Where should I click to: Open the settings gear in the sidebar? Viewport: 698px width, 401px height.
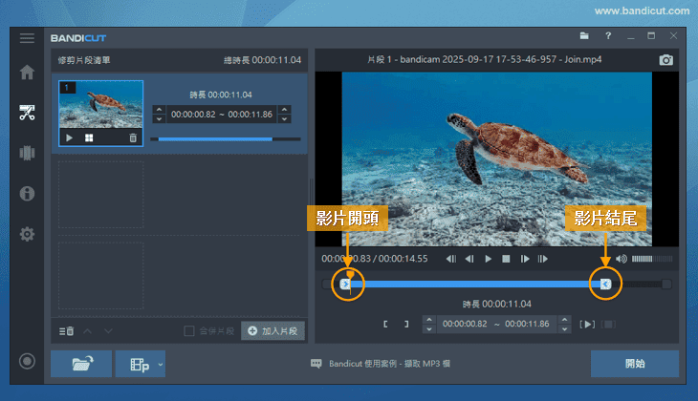pyautogui.click(x=27, y=234)
